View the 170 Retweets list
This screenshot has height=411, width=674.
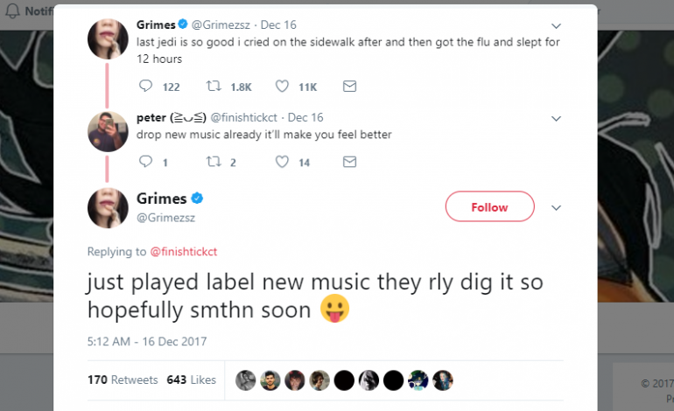click(x=123, y=380)
